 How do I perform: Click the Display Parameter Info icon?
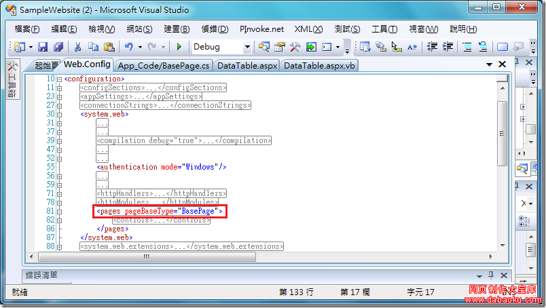(381, 47)
